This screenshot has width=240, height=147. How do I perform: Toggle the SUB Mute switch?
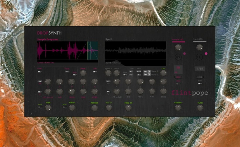40,107
